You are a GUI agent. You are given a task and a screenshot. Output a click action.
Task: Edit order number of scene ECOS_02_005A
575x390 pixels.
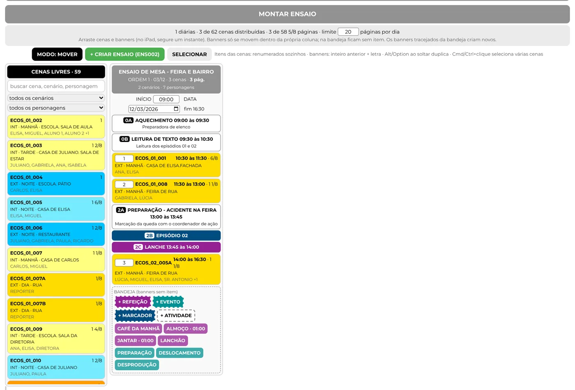click(x=124, y=263)
